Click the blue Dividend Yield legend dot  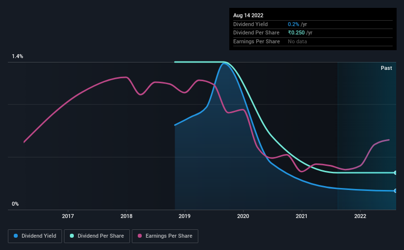16,236
